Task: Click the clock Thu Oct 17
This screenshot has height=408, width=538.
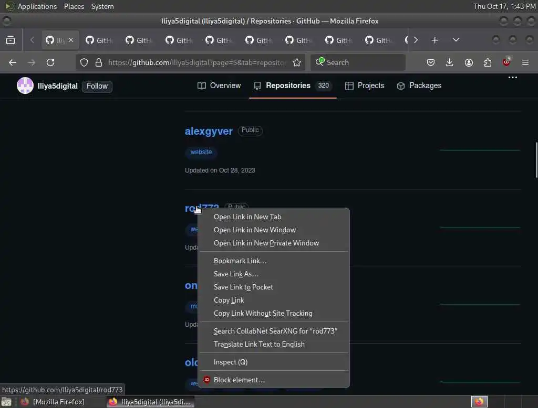Action: tap(504, 6)
